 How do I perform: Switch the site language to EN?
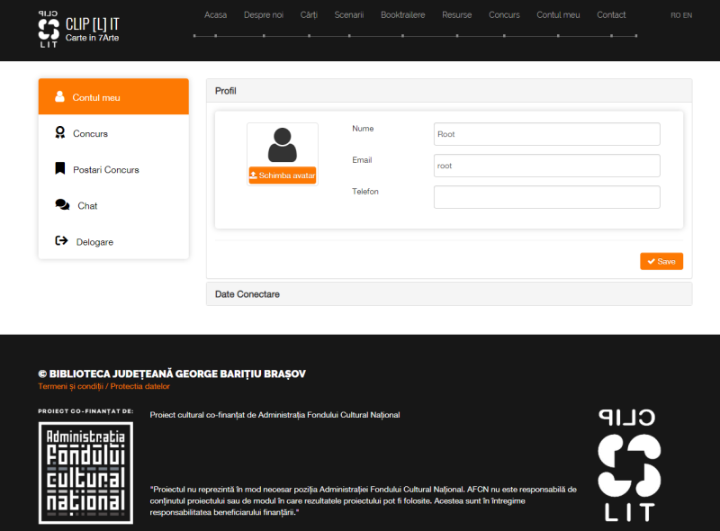point(686,14)
